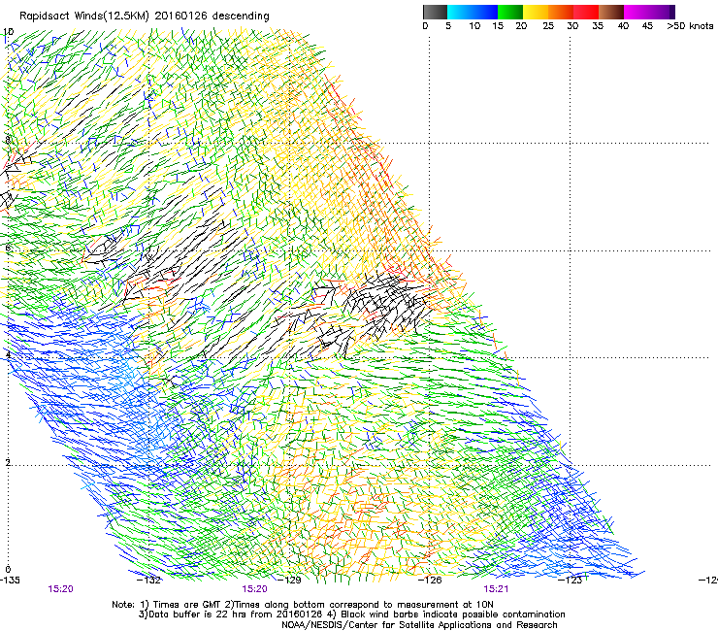Screen dimensions: 718x631
Task: Click the gray 0-5 knots legend swatch
Action: click(435, 12)
